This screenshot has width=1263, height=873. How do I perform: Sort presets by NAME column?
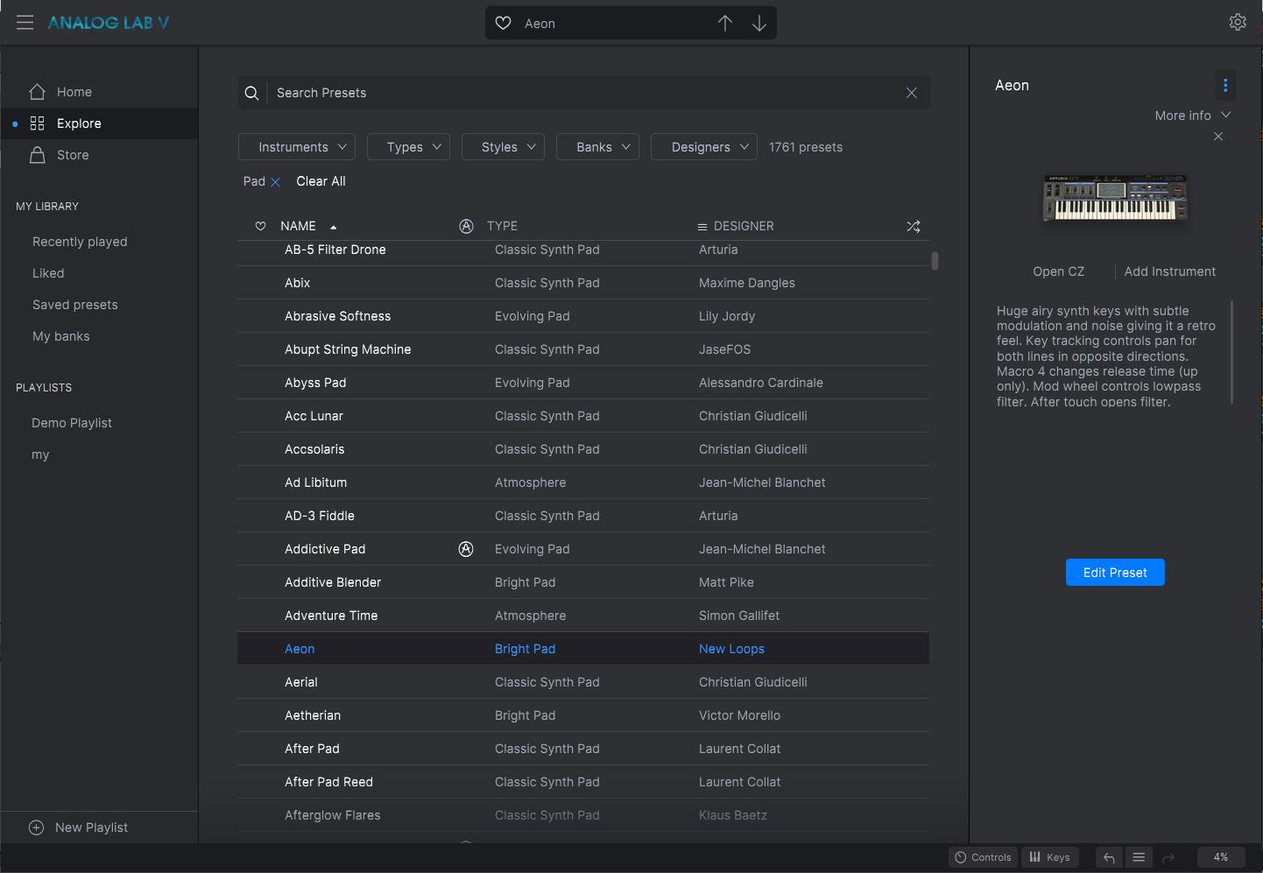pyautogui.click(x=298, y=226)
